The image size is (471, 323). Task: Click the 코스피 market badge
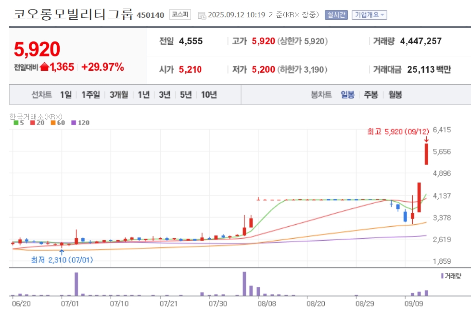(x=180, y=14)
